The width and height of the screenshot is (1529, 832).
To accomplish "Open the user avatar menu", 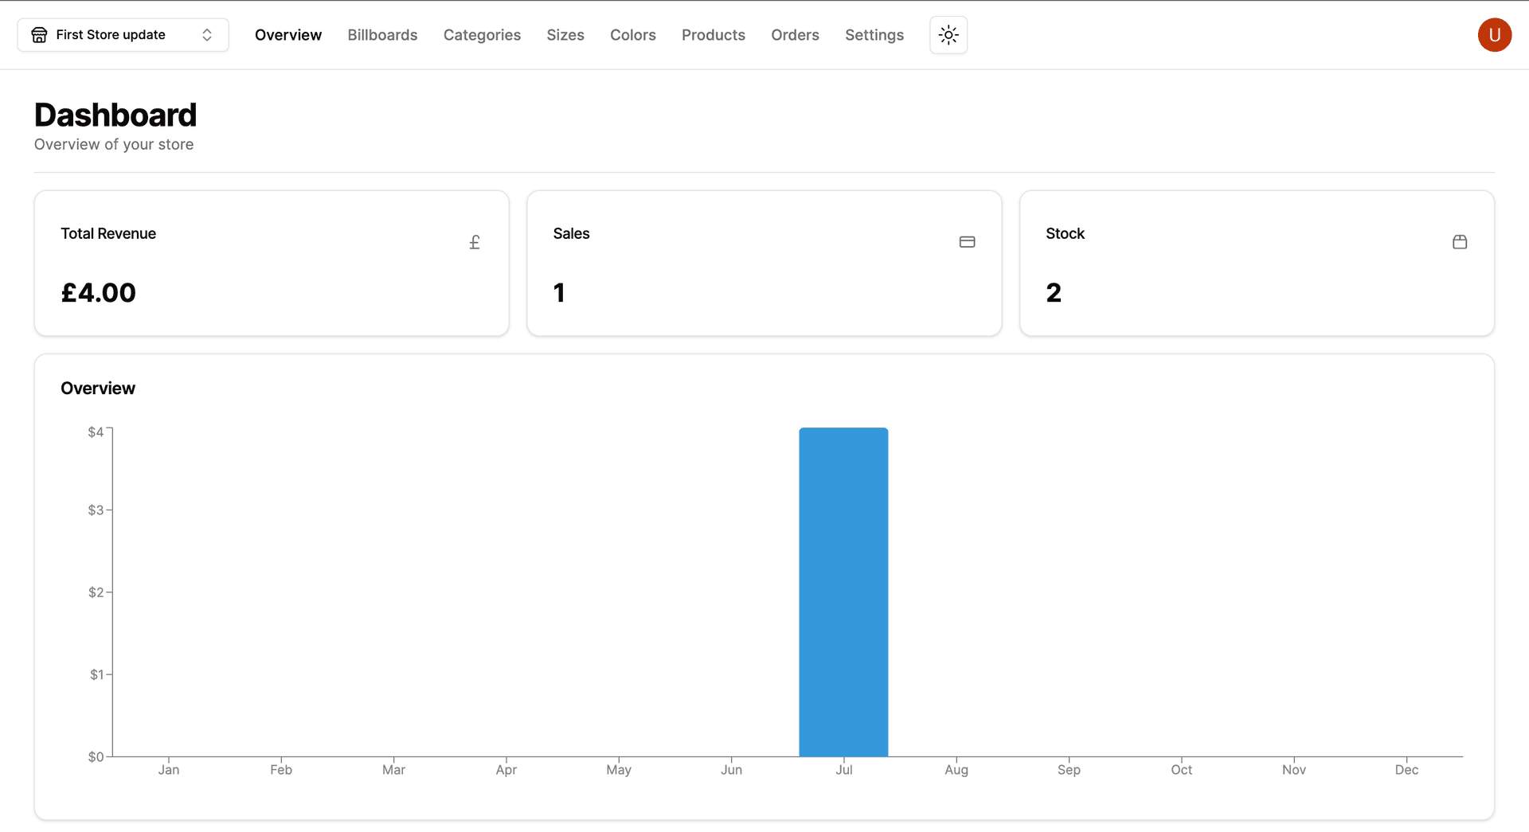I will click(x=1495, y=35).
